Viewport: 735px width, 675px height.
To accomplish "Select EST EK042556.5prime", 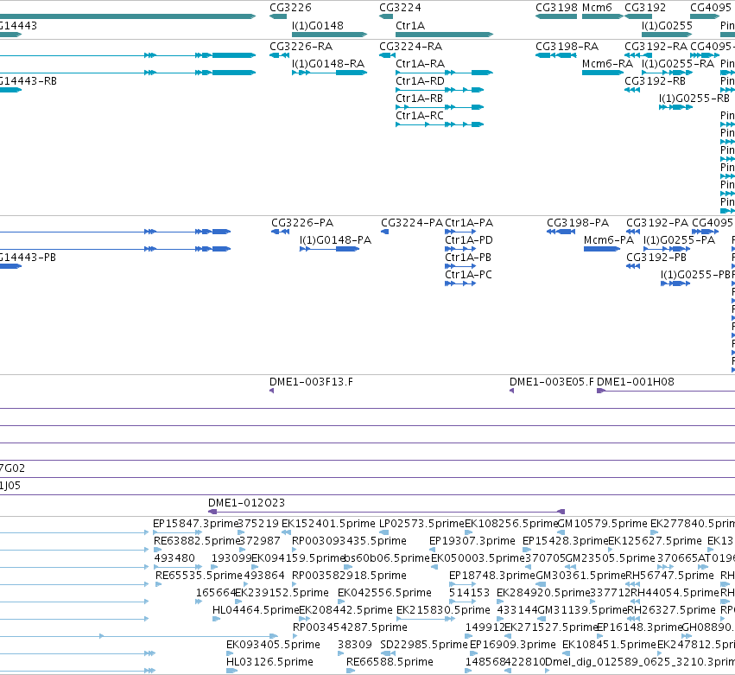I will (384, 593).
